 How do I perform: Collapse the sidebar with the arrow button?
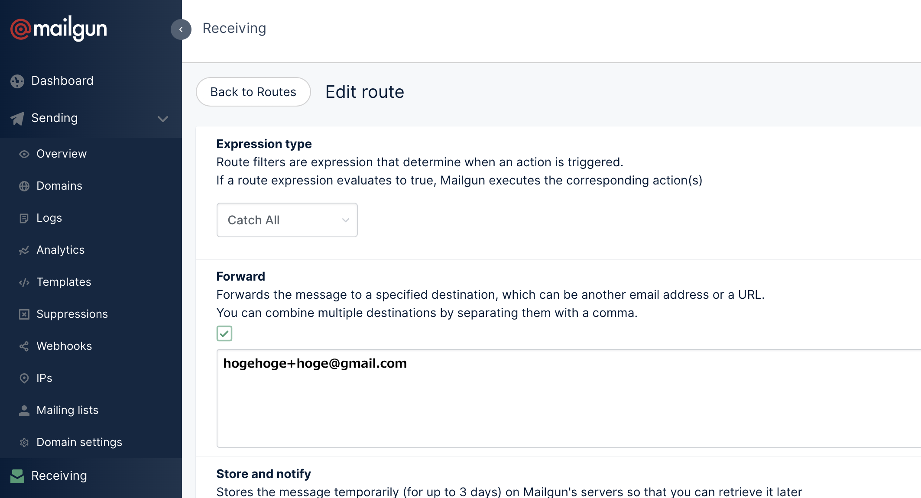[181, 29]
